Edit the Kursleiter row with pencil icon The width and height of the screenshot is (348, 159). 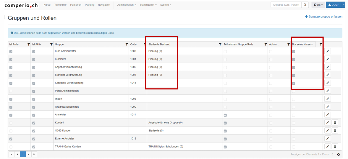coord(327,59)
